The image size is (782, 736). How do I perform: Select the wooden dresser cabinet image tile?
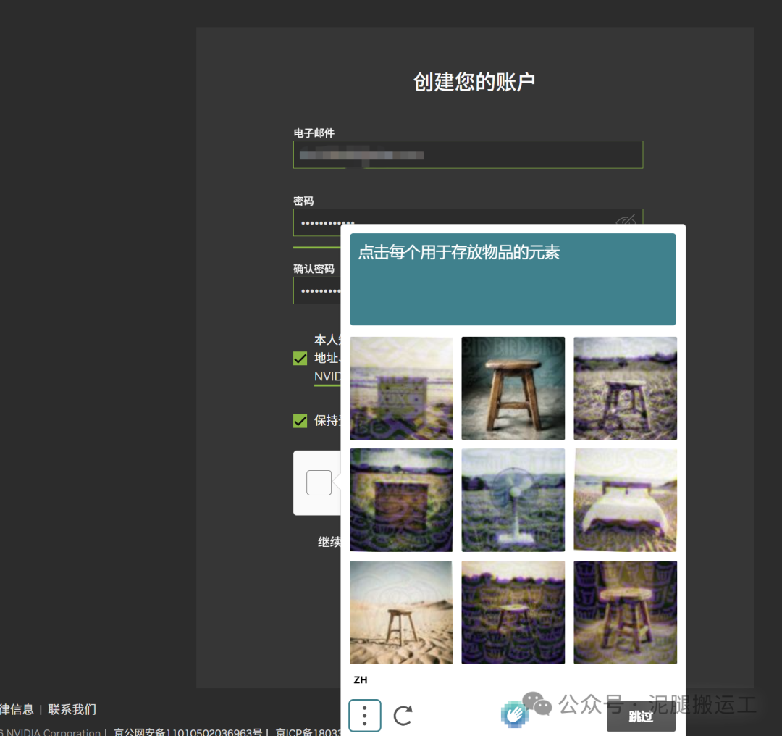click(401, 500)
